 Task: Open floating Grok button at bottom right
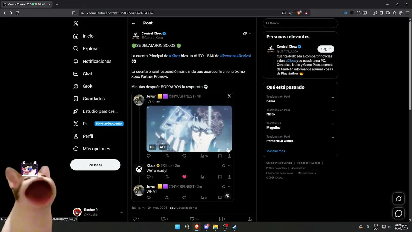[398, 199]
